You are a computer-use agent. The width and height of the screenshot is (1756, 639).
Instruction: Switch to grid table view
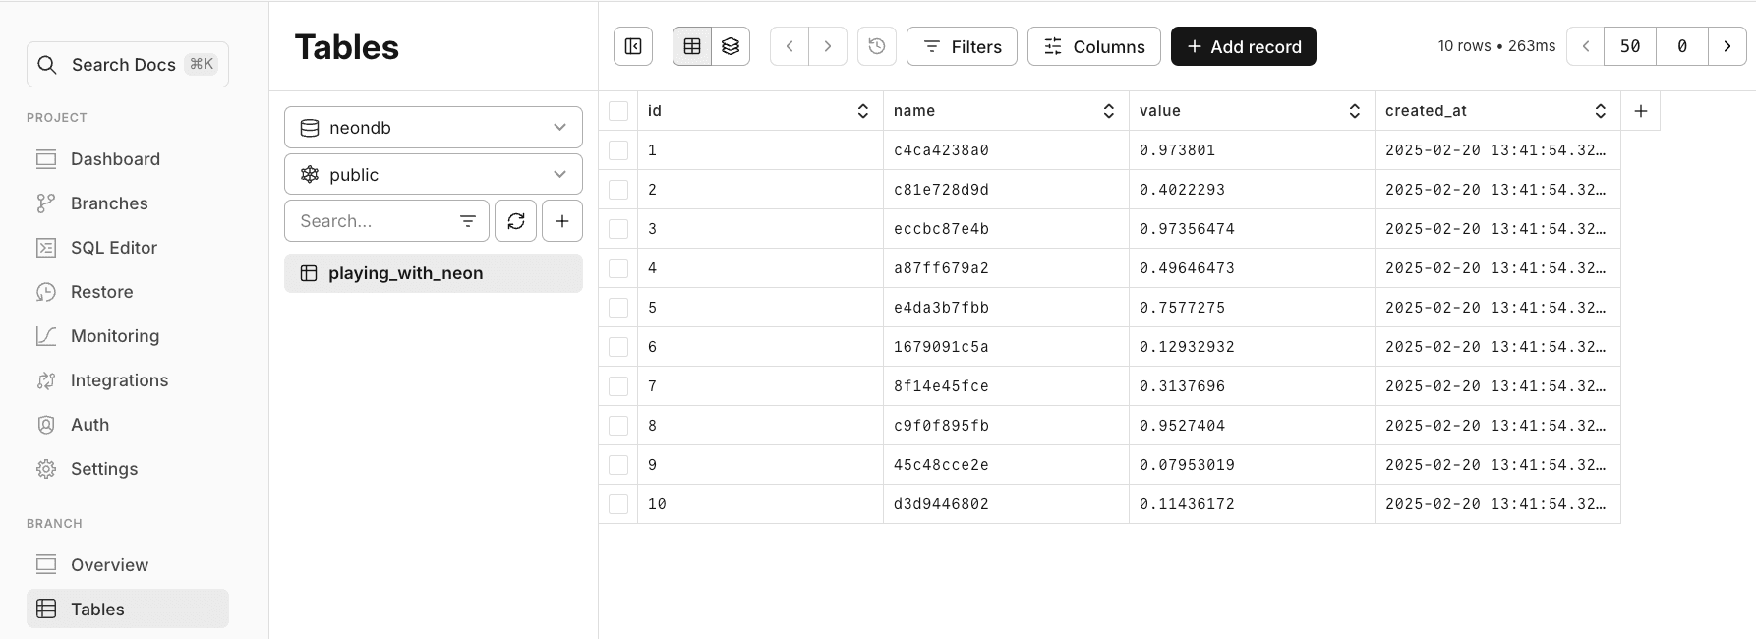(x=692, y=46)
